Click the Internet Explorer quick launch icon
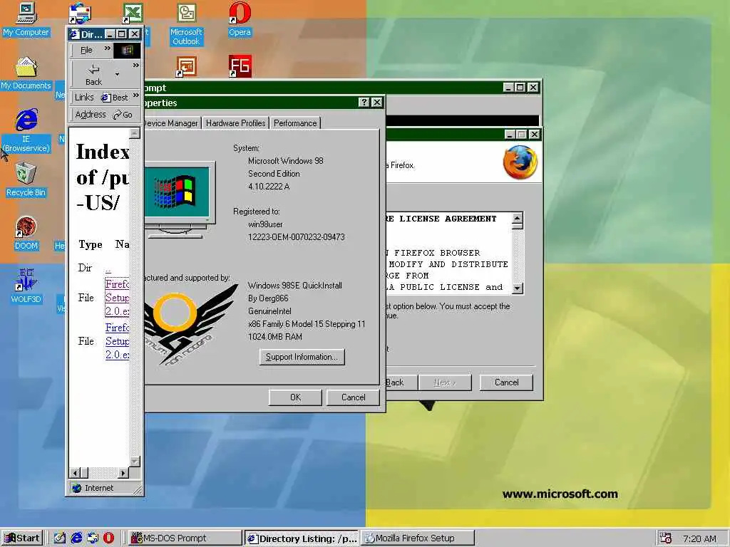Screen dimensions: 730x547 76,538
